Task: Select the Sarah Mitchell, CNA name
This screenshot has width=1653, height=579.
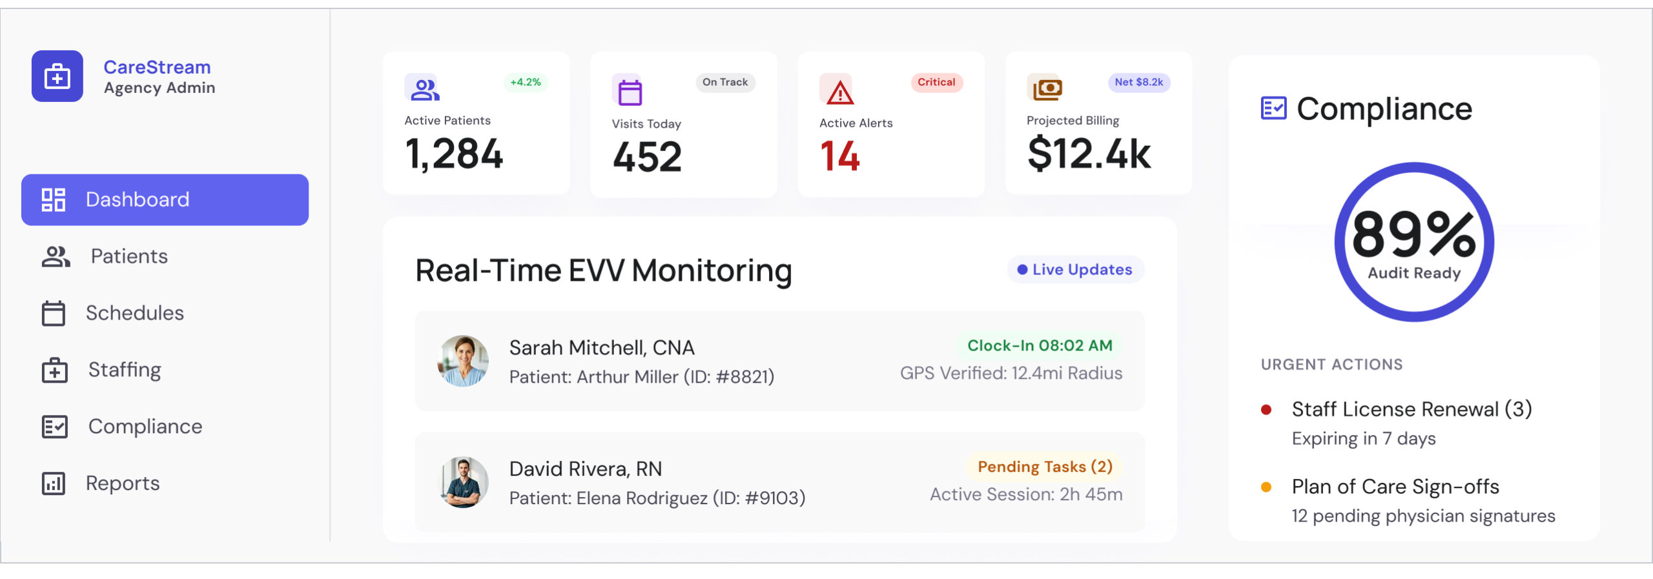Action: (602, 348)
